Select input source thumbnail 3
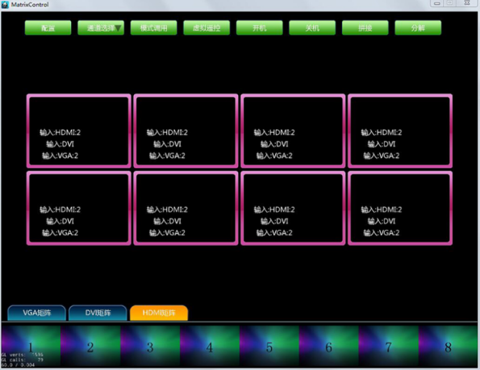480x370 pixels. pyautogui.click(x=150, y=347)
